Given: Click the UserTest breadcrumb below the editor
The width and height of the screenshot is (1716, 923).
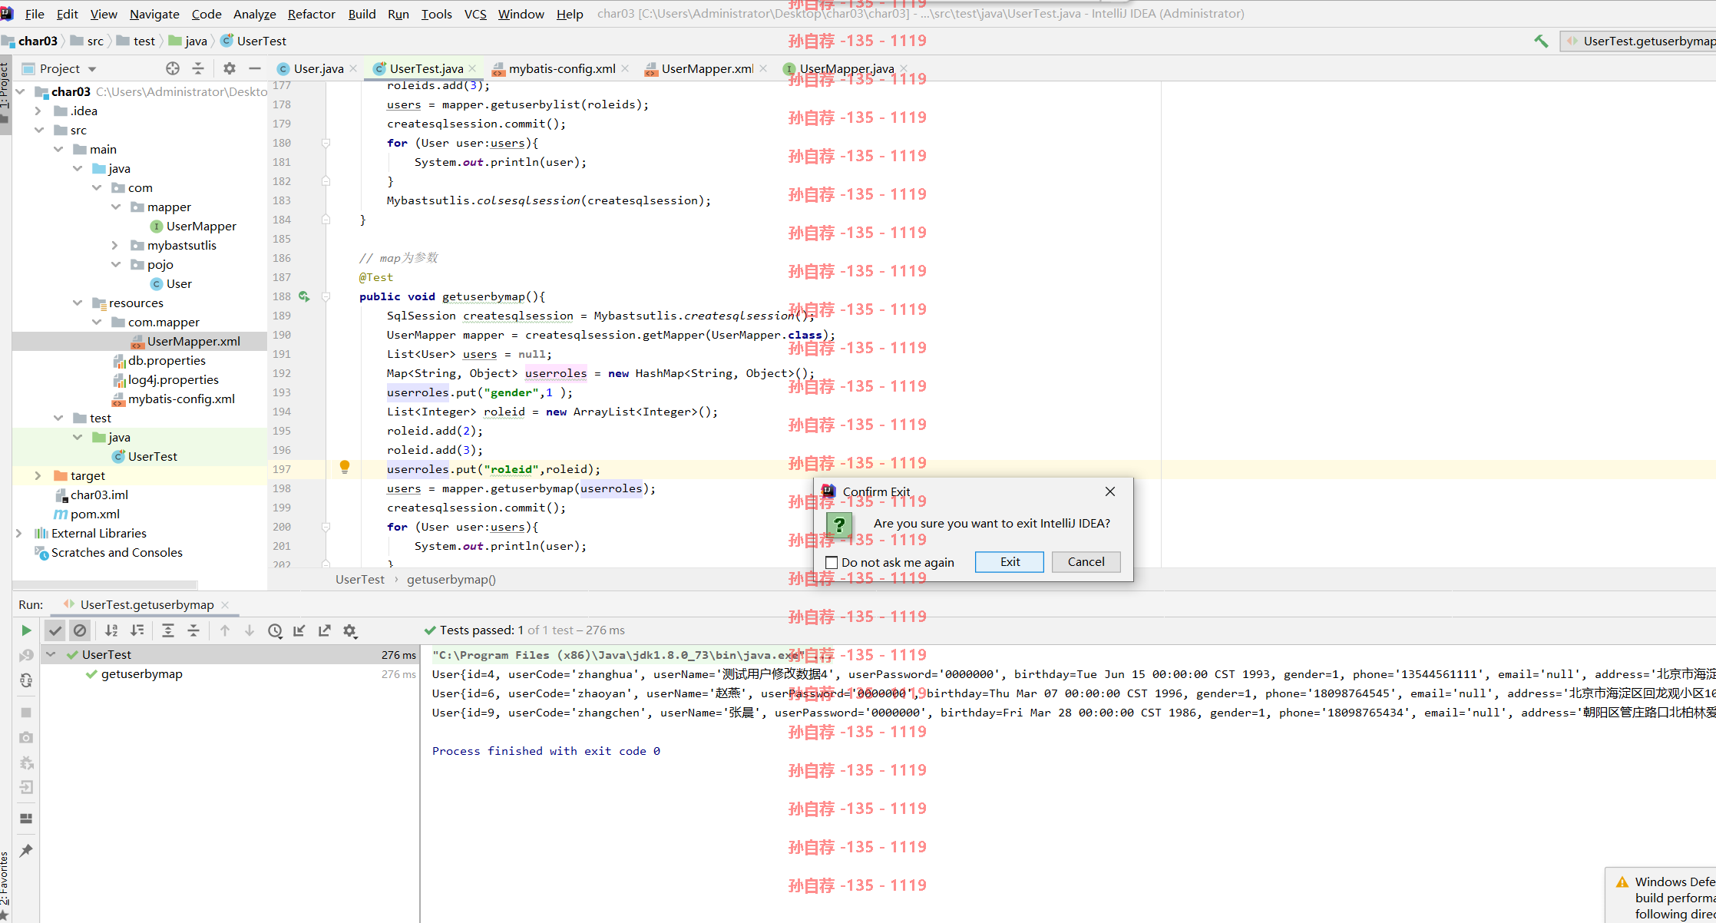Looking at the screenshot, I should point(359,580).
